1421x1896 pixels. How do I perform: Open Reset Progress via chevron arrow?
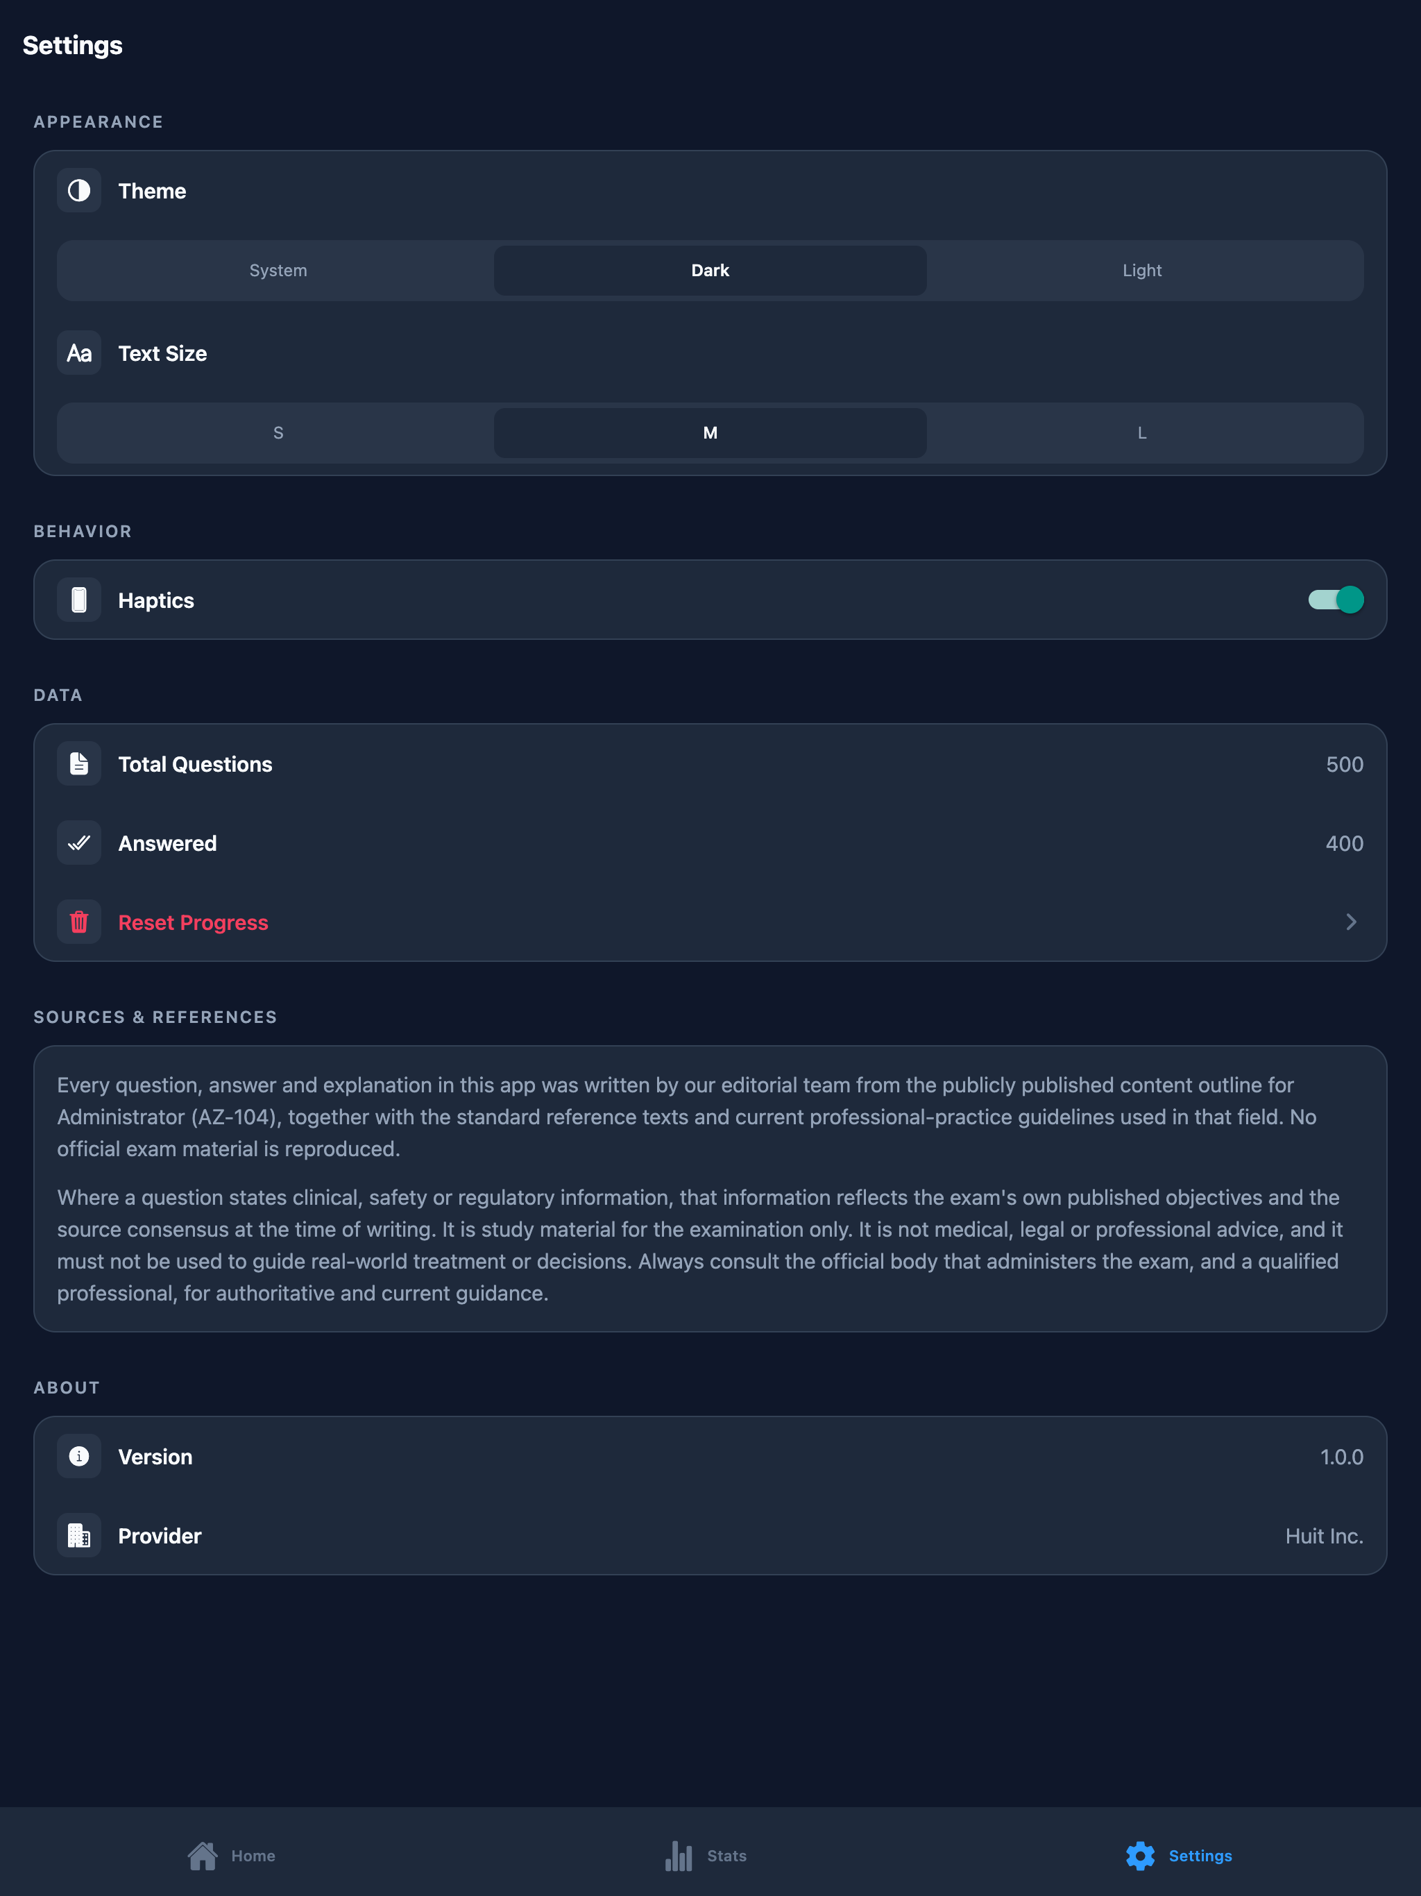(x=1351, y=922)
